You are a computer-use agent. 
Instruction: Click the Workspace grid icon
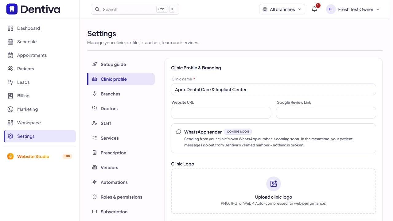pos(10,123)
